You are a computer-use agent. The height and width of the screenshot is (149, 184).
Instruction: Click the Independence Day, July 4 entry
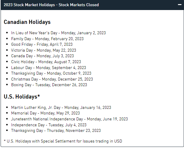(49, 125)
